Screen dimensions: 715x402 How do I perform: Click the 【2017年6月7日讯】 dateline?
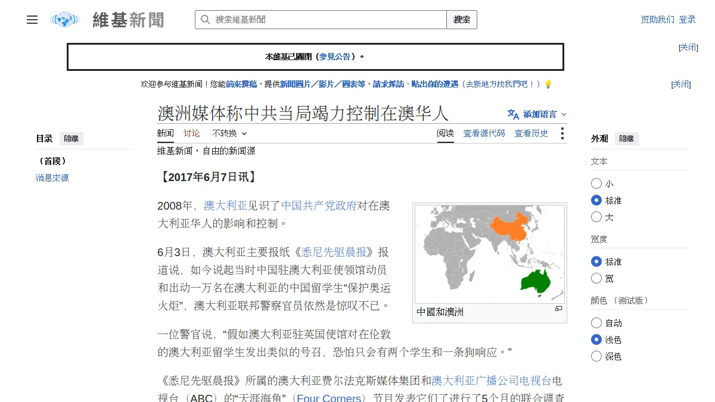click(209, 177)
